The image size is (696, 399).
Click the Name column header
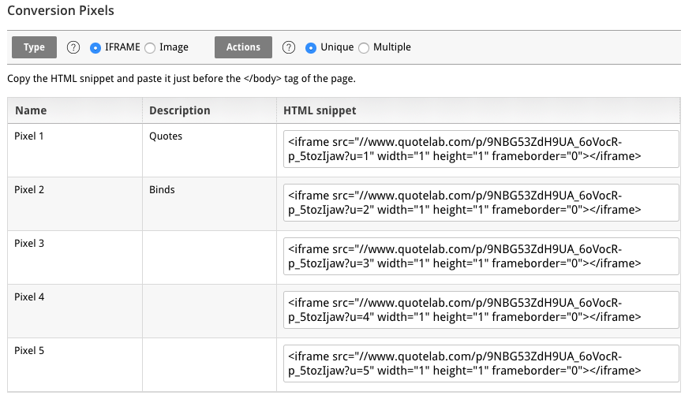click(75, 110)
